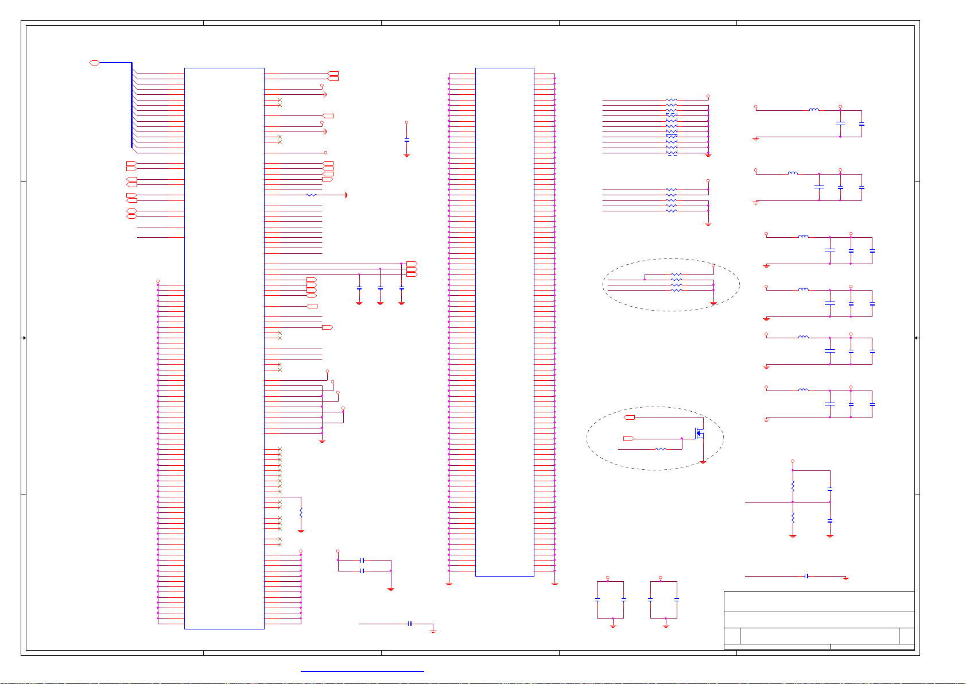Select the tall connector block with pins both sides

(x=505, y=322)
